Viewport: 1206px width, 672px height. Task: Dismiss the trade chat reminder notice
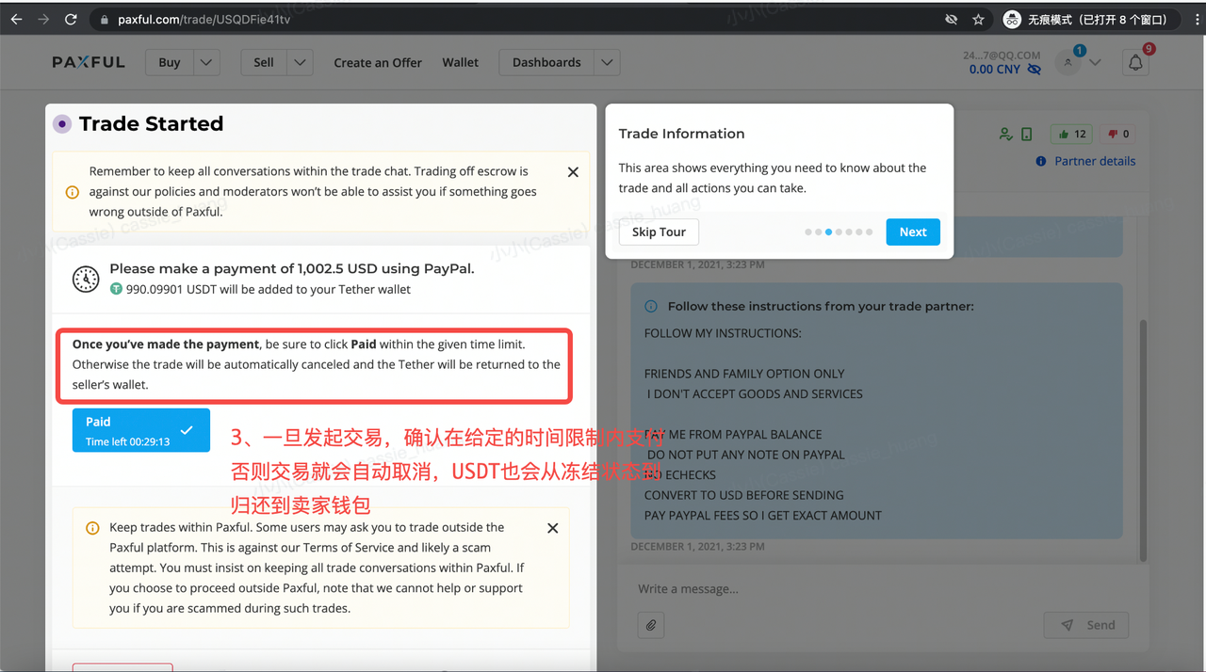click(573, 172)
